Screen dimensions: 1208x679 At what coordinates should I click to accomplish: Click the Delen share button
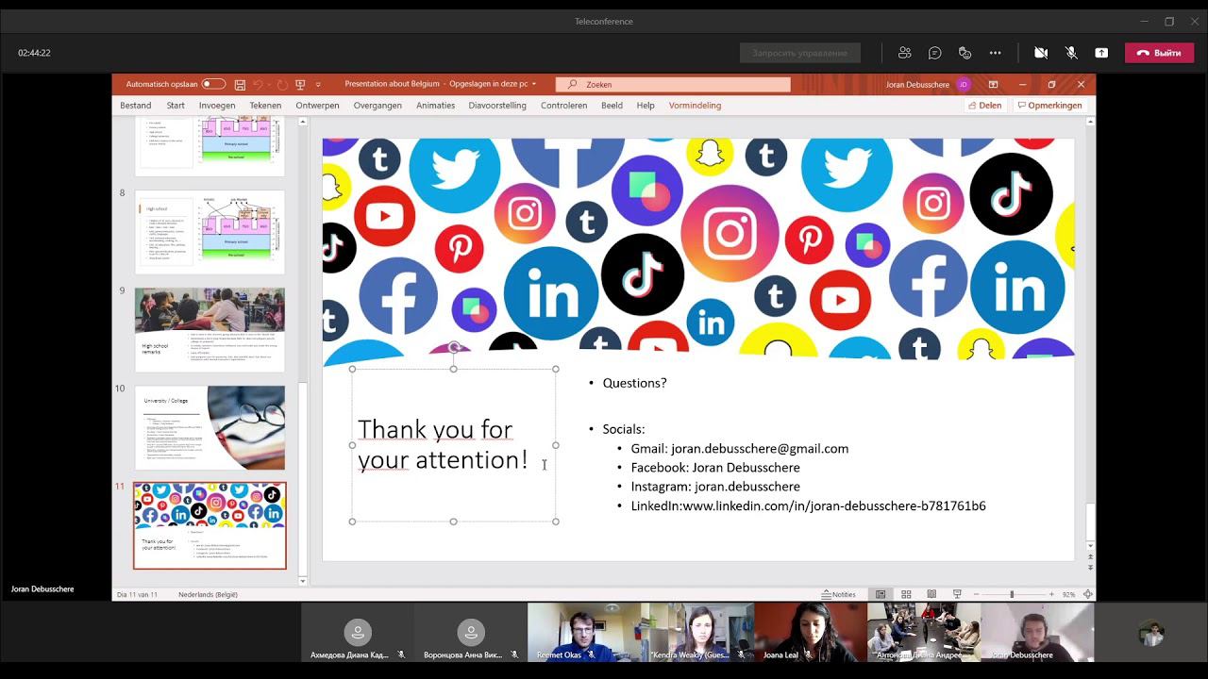coord(985,106)
